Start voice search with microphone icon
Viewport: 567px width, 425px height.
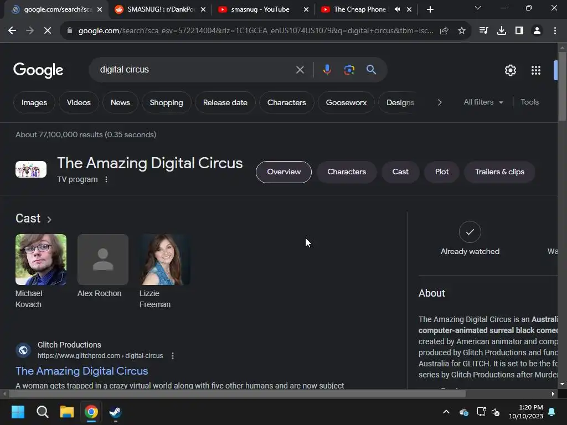(327, 70)
